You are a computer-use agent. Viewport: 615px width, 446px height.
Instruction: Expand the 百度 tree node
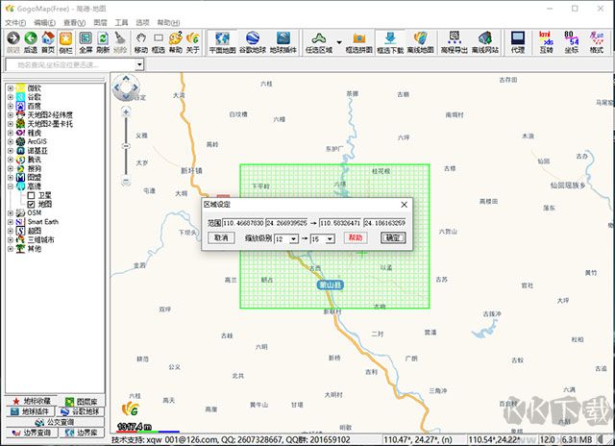click(11, 106)
